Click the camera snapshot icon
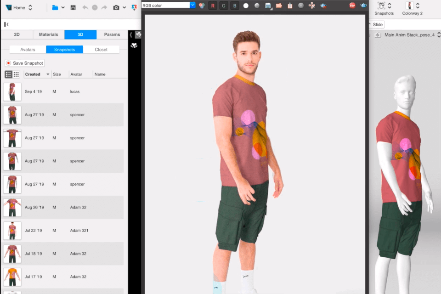This screenshot has height=294, width=441. pyautogui.click(x=116, y=8)
